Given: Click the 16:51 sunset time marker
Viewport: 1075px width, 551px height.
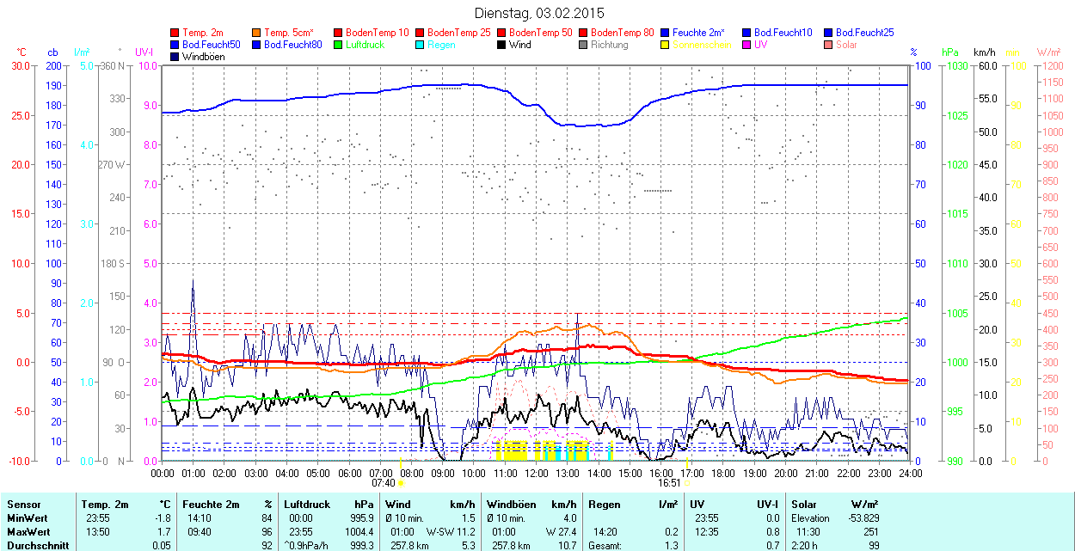Looking at the screenshot, I should pyautogui.click(x=667, y=483).
